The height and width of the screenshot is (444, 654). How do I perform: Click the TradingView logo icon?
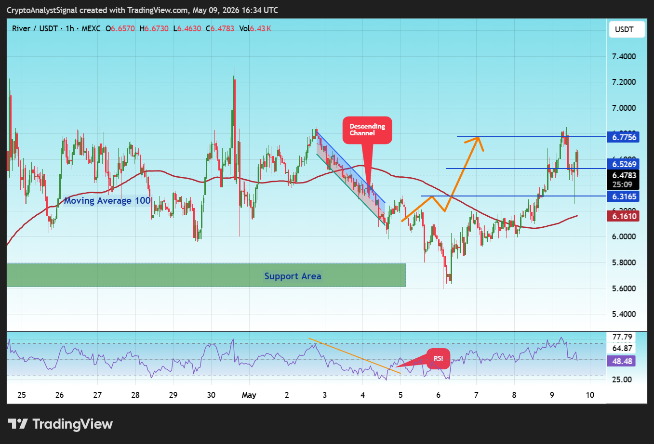point(18,424)
